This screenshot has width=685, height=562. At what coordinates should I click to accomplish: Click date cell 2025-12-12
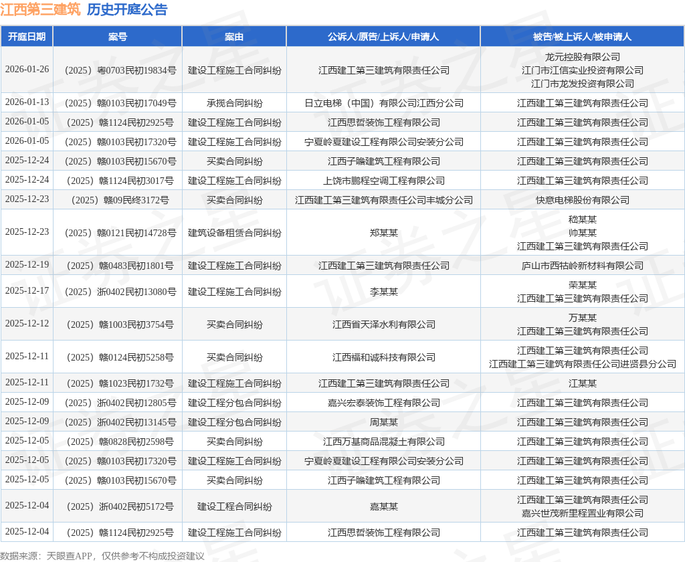27,324
